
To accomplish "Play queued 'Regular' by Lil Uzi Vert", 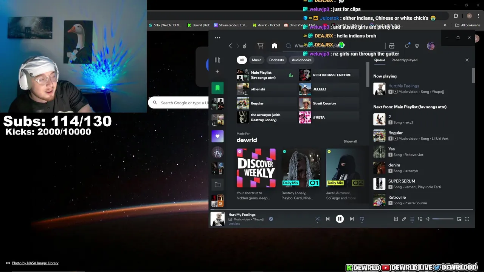I will [421, 136].
